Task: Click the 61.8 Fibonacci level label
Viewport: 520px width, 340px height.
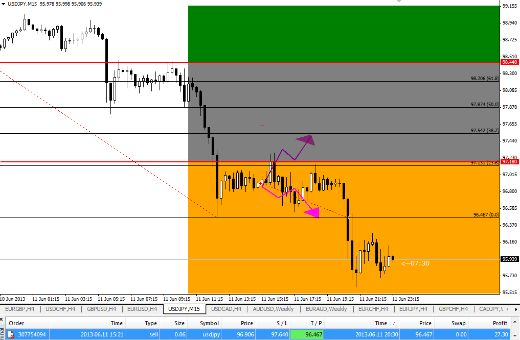Action: coord(484,79)
